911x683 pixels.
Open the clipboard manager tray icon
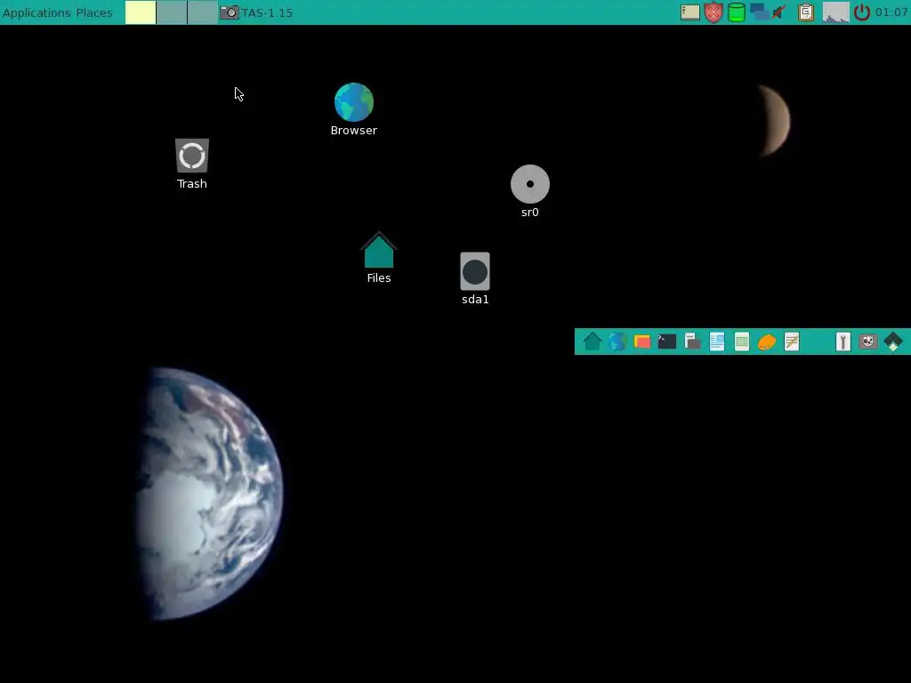[x=806, y=12]
